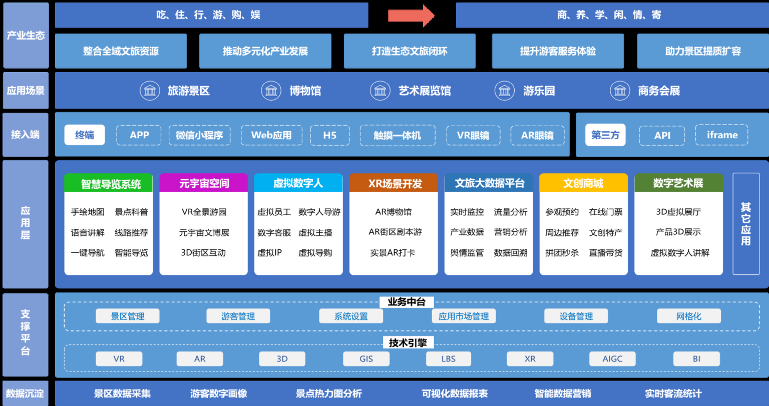The image size is (769, 406).
Task: Toggle the AR眼镜 access option
Action: coord(537,135)
